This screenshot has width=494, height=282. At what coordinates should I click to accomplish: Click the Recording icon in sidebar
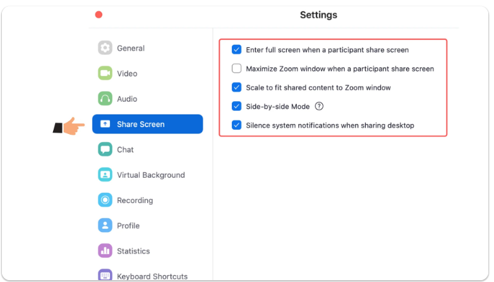105,200
